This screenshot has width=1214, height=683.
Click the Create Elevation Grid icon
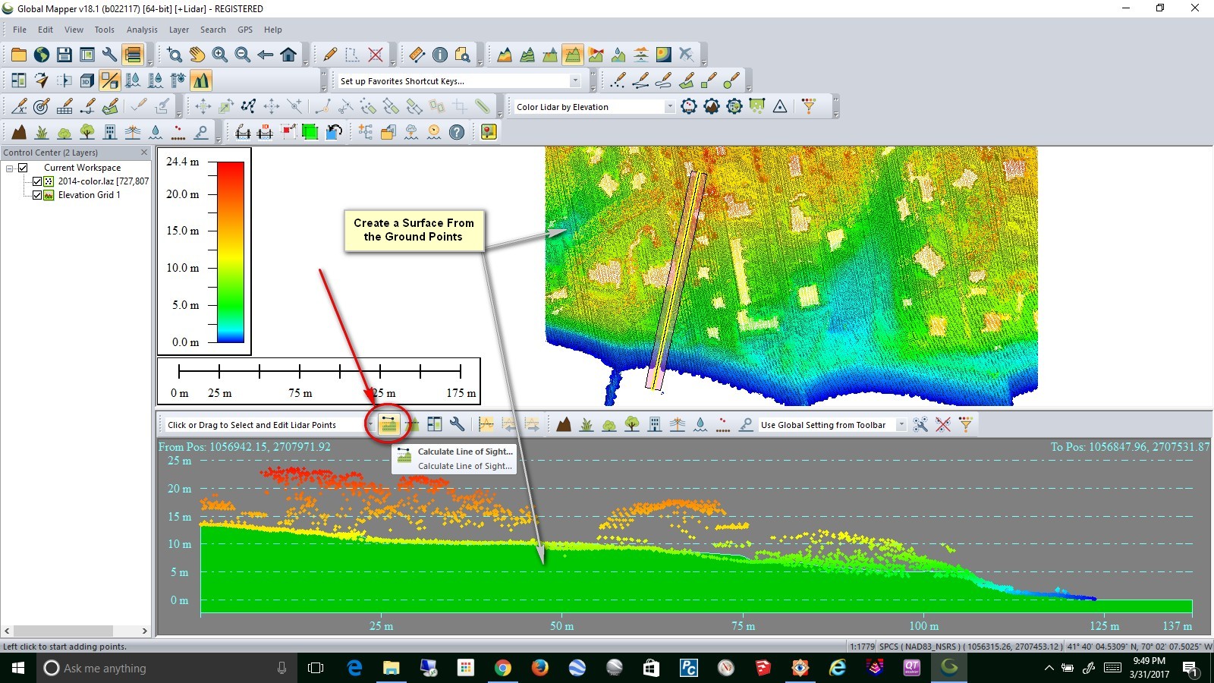coord(505,55)
